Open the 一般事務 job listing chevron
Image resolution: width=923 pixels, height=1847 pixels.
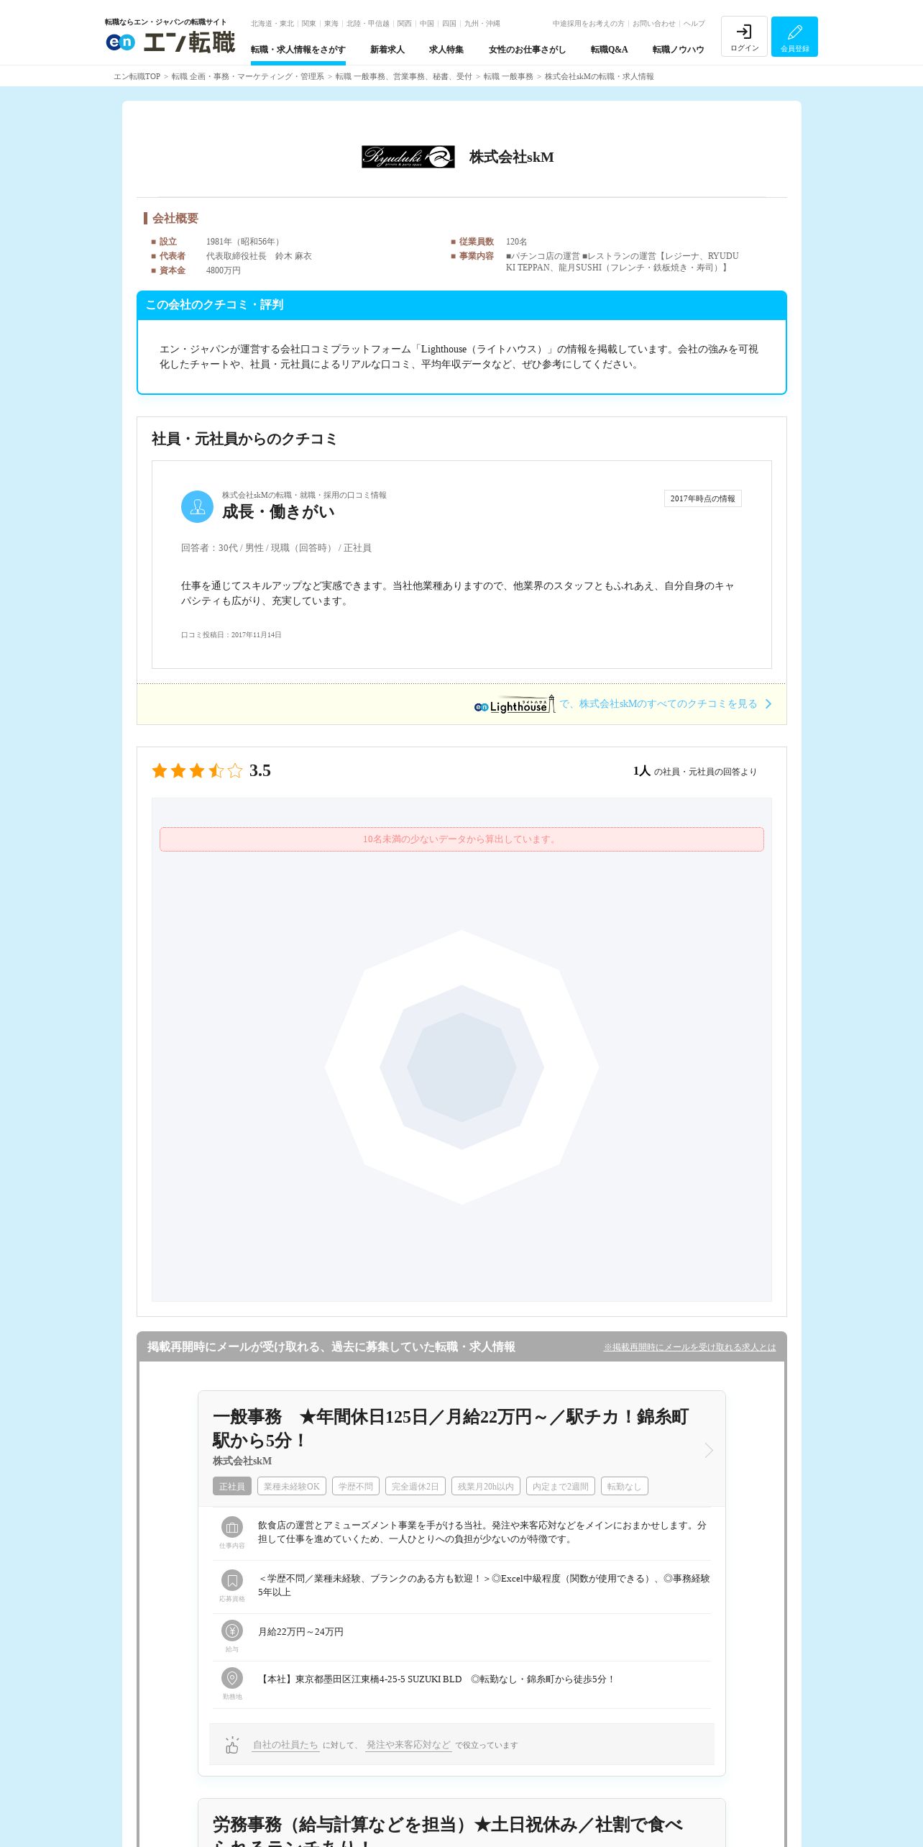pos(708,1450)
